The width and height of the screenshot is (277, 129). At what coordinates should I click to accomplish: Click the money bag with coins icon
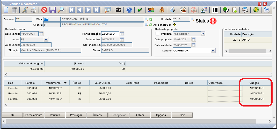tap(162, 10)
